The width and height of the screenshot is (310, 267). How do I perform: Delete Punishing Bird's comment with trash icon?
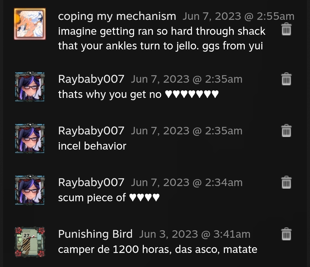286,234
